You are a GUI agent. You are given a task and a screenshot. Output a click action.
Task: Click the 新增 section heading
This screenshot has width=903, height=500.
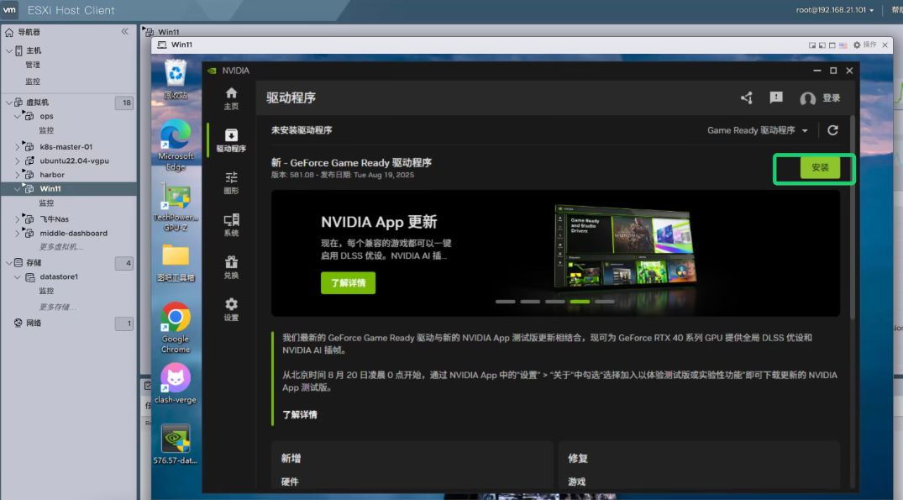point(291,459)
